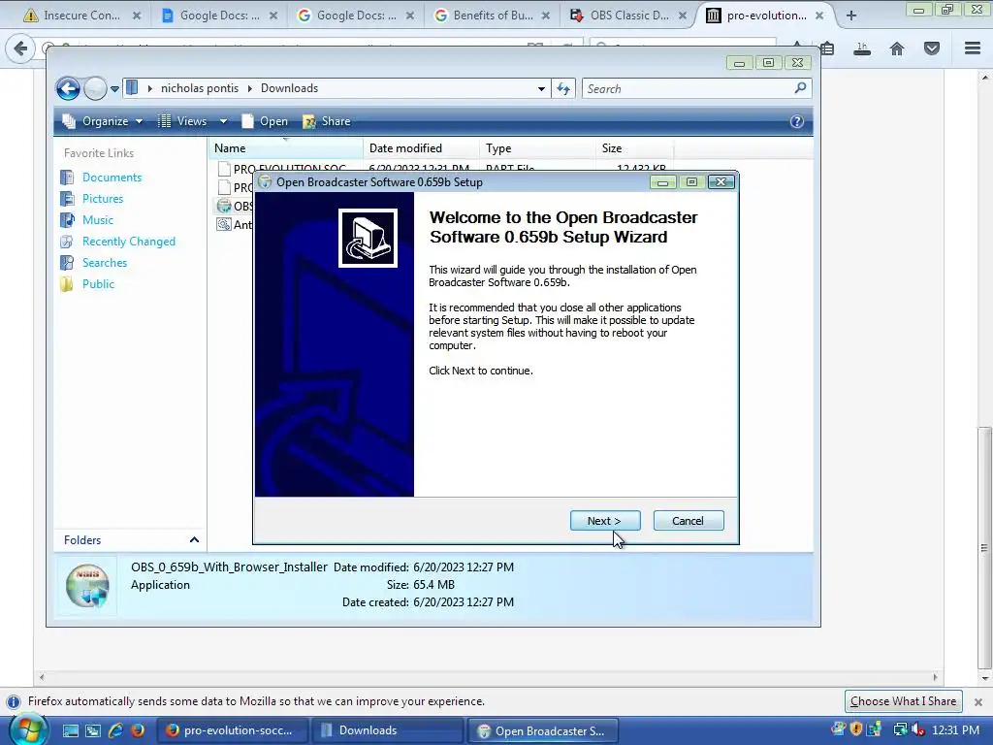Cancel the Open Broadcaster Software setup
The image size is (993, 745).
click(688, 521)
